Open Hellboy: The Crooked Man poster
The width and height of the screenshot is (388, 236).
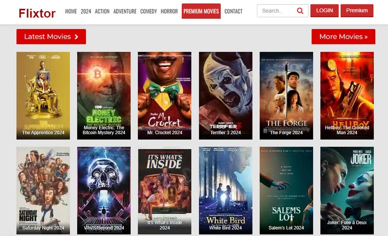point(347,95)
